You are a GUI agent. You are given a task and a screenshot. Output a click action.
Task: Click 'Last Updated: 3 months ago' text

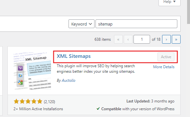(150, 101)
